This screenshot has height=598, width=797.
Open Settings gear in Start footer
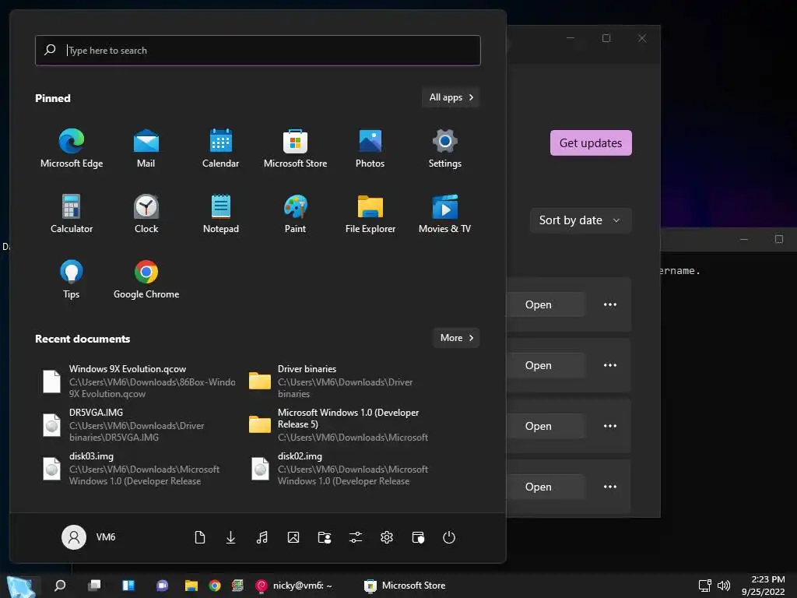[387, 537]
